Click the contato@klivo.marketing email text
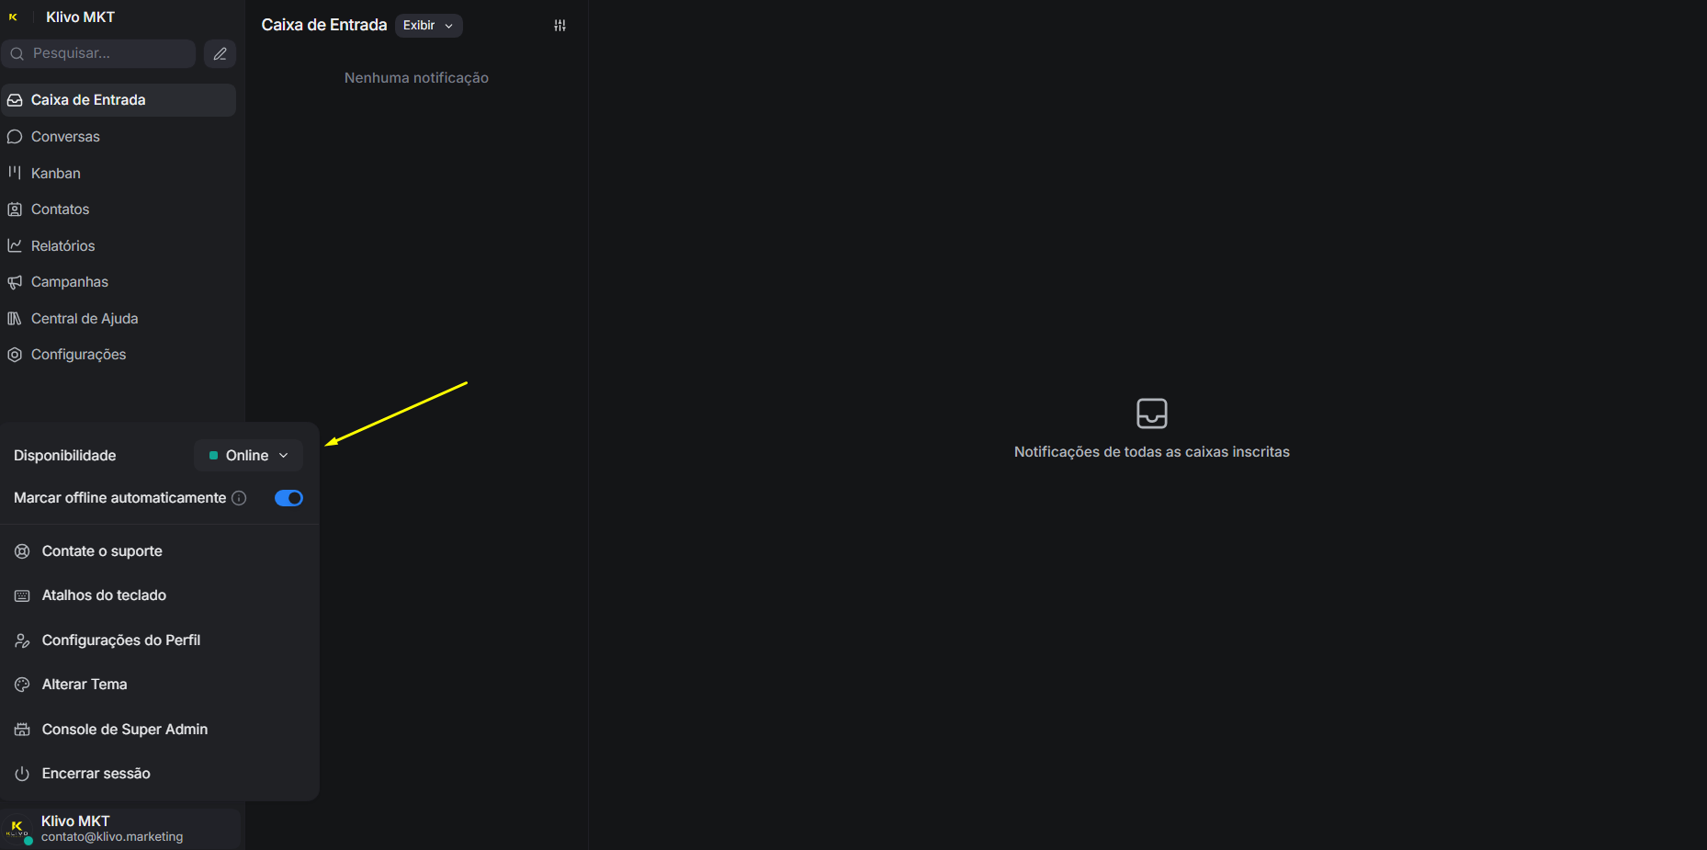The width and height of the screenshot is (1707, 850). coord(112,837)
